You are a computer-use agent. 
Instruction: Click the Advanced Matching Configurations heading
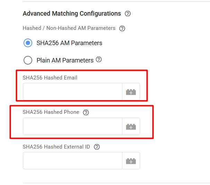coord(72,14)
